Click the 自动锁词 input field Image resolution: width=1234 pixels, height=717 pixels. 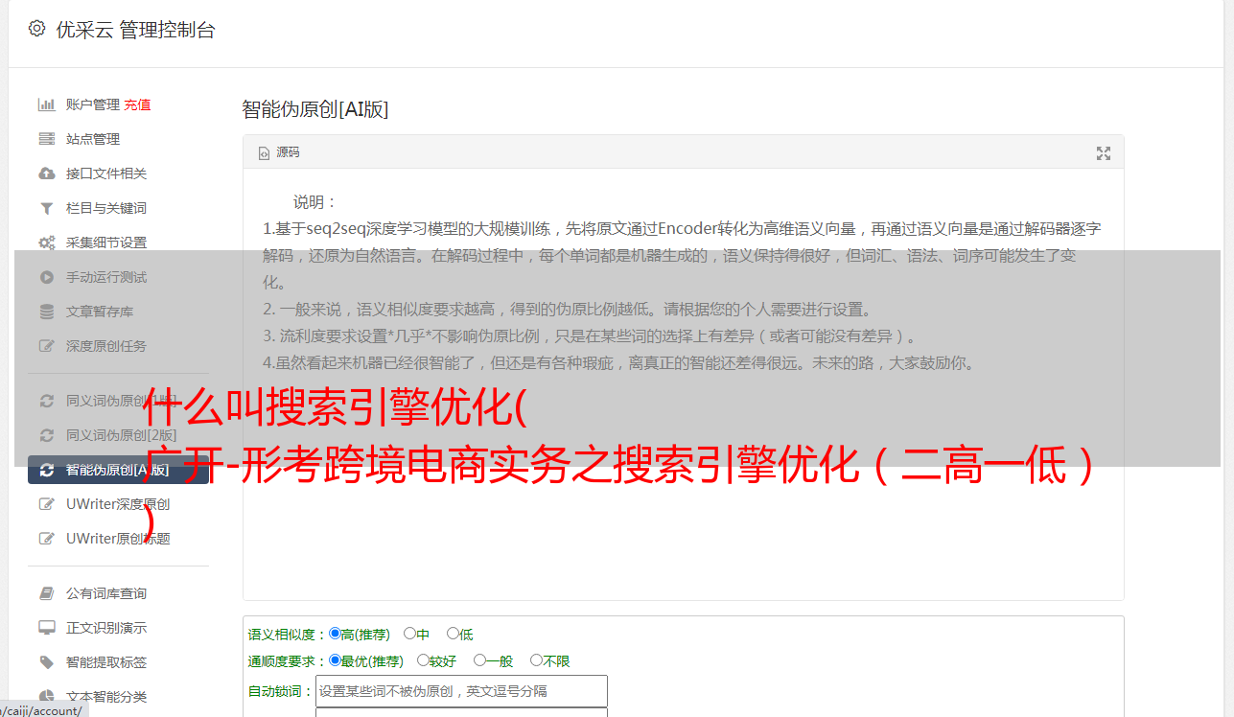point(461,690)
